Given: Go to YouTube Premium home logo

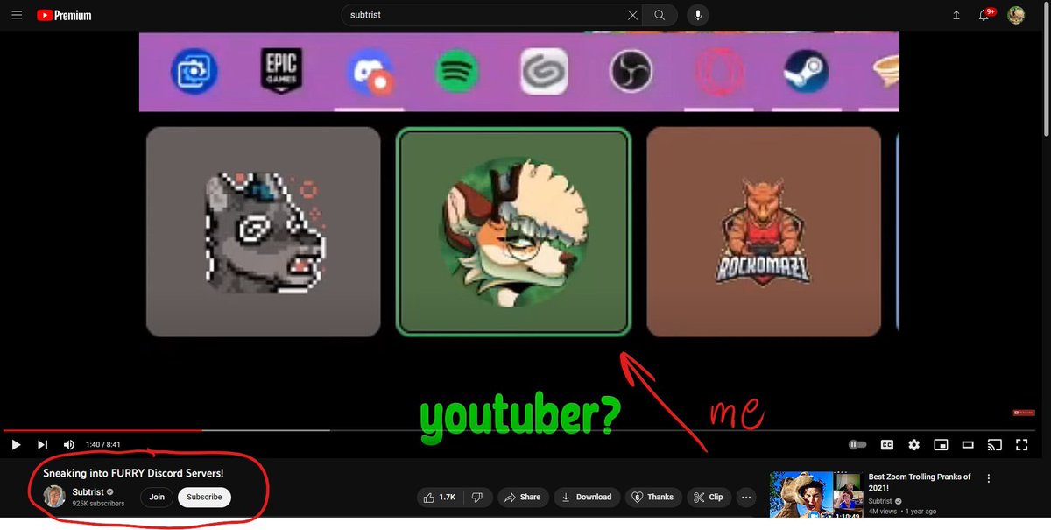Looking at the screenshot, I should click(63, 15).
